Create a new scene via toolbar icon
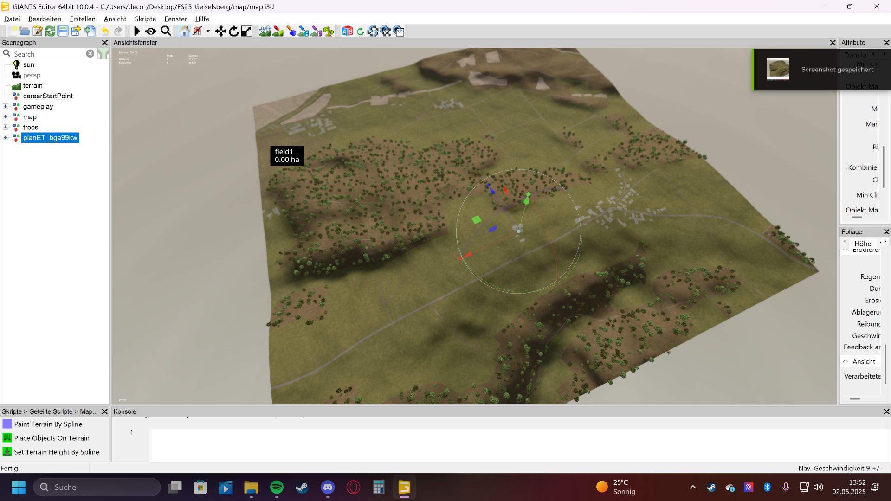This screenshot has width=891, height=501. click(x=12, y=31)
